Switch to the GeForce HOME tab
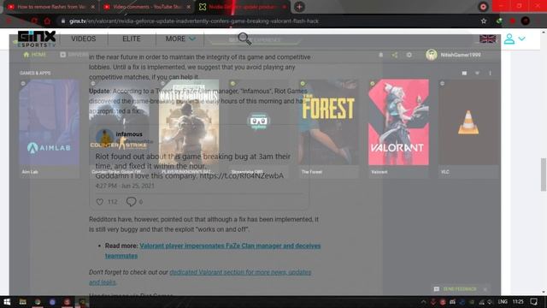 (34, 55)
